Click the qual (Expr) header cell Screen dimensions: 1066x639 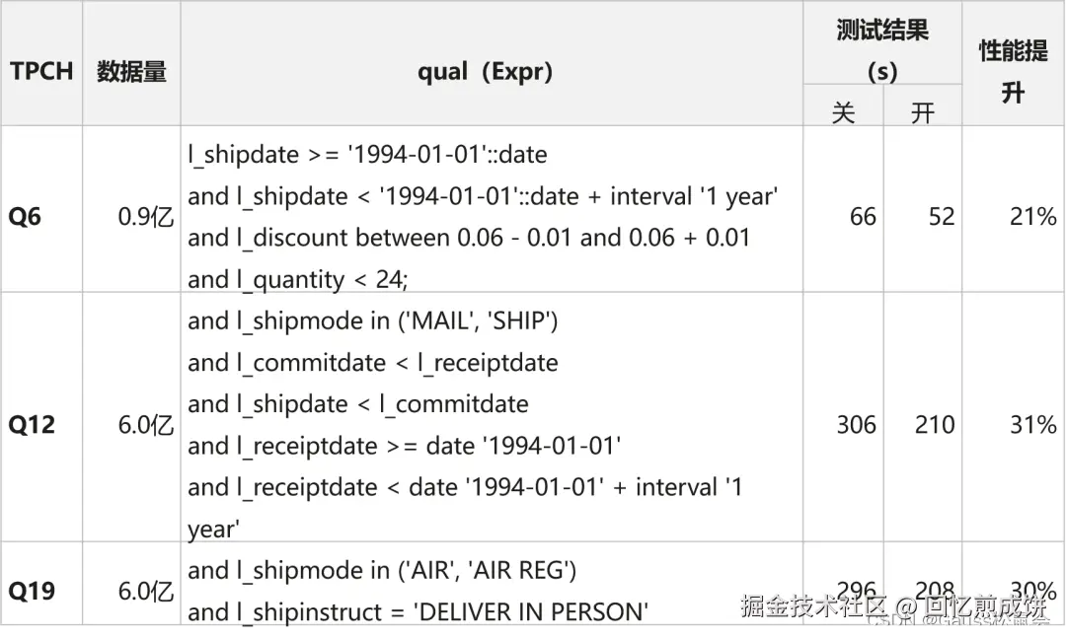(485, 71)
